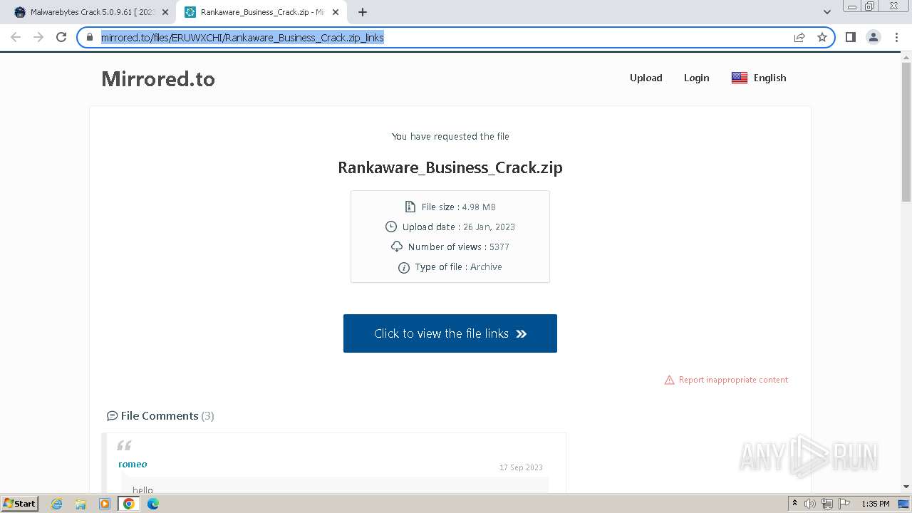This screenshot has width=912, height=513.
Task: Open commenter romeo's name
Action: tap(133, 464)
